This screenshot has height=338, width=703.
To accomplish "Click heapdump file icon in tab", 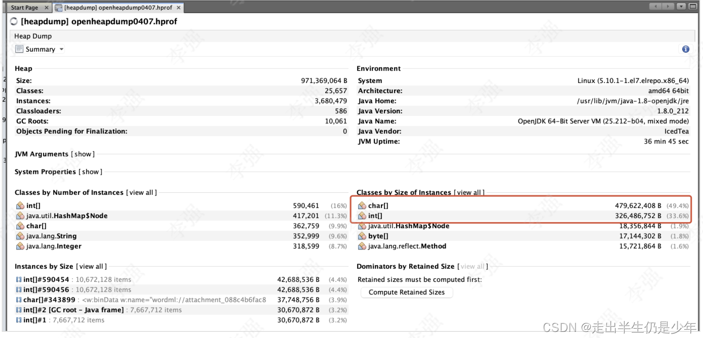I will click(x=58, y=7).
